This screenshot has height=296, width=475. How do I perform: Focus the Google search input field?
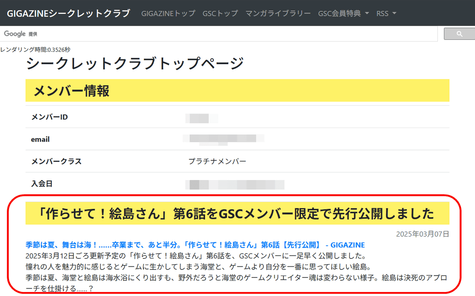pos(219,34)
